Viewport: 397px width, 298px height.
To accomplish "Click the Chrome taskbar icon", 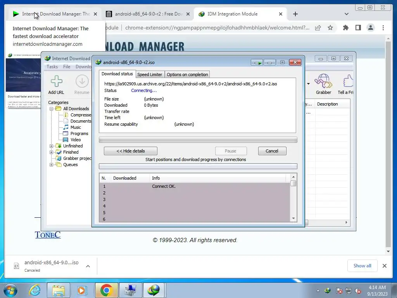I will point(106,290).
